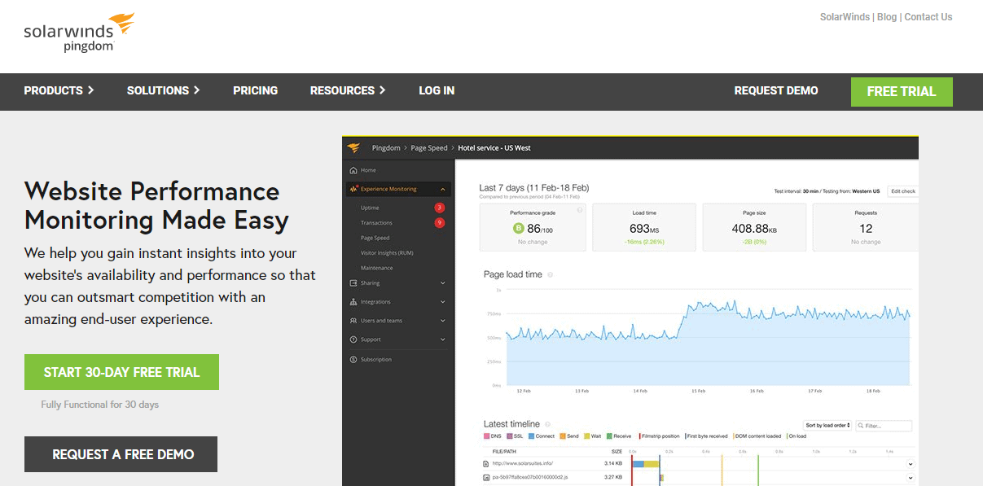
Task: Click the Hotel service - US West title
Action: click(494, 148)
